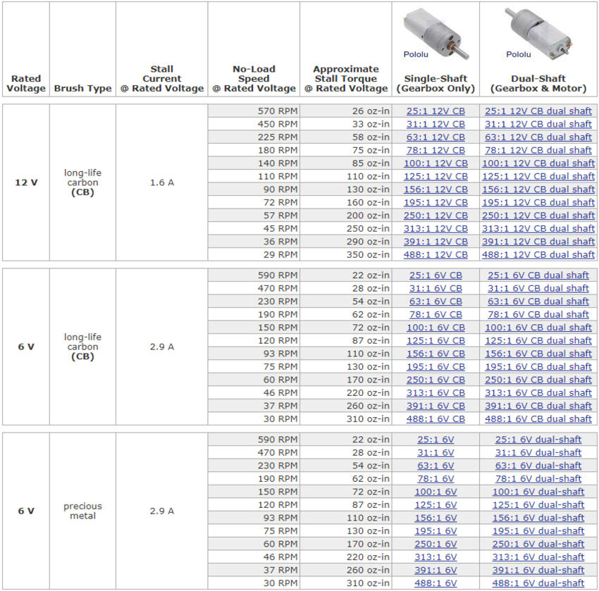599x591 pixels.
Task: Open the 100:1 6V dual-shaft link
Action: 538,492
